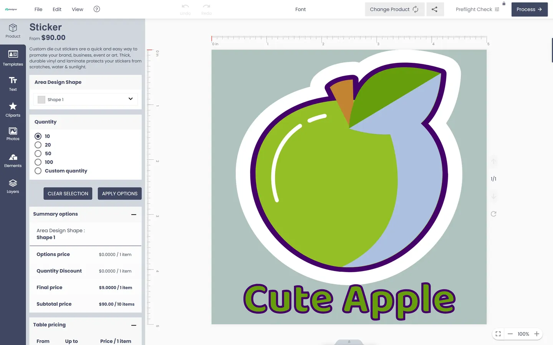Image resolution: width=553 pixels, height=345 pixels.
Task: Go to previous page up arrow
Action: pyautogui.click(x=493, y=161)
